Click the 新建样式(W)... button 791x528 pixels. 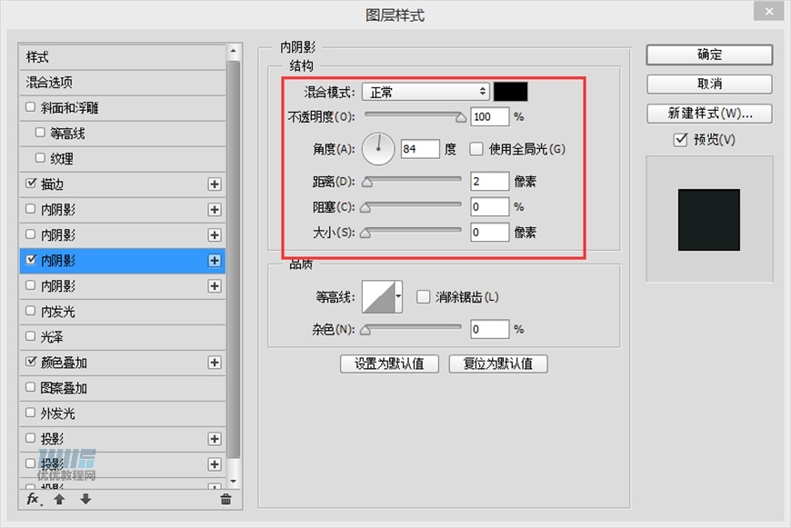point(709,114)
